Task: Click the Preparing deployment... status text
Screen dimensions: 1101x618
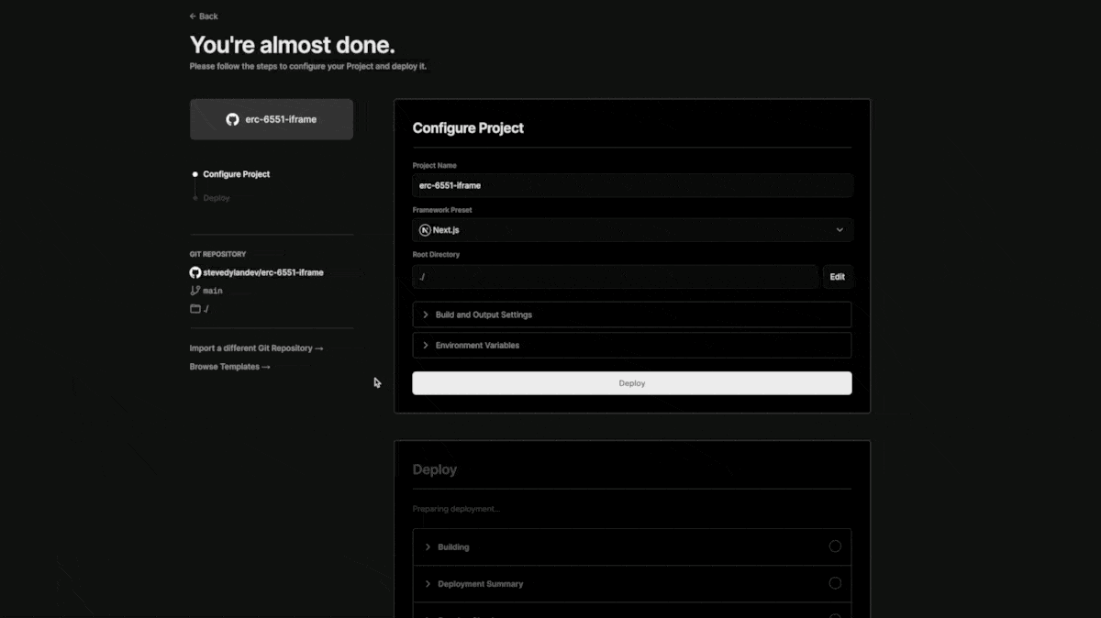Action: (456, 509)
